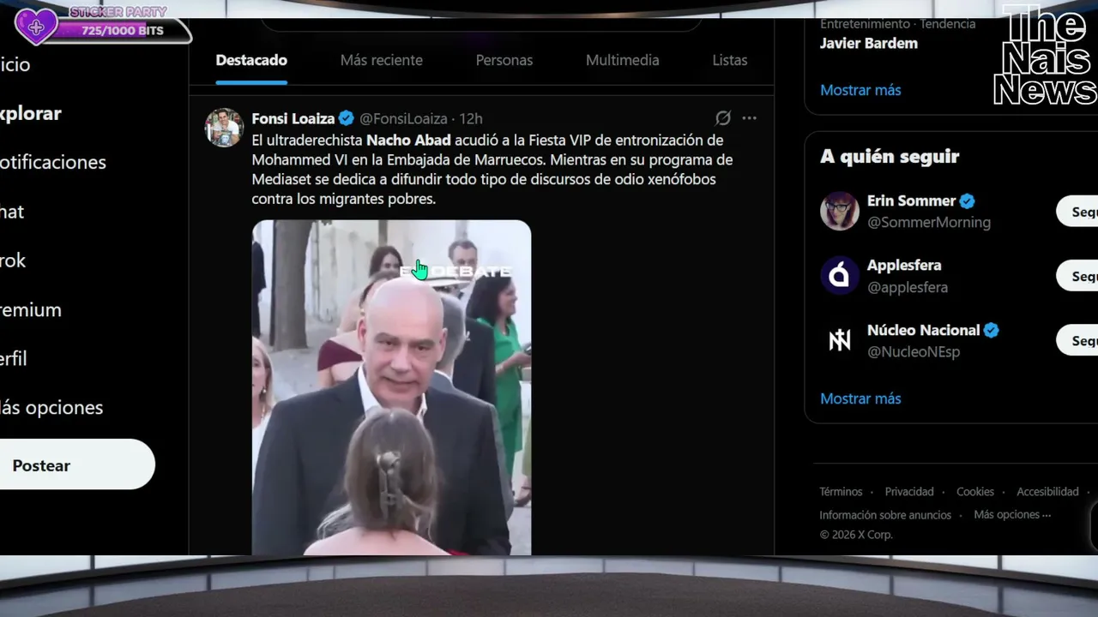Click the 725/1000 BITS progress bar
This screenshot has height=617, width=1098.
tap(123, 31)
